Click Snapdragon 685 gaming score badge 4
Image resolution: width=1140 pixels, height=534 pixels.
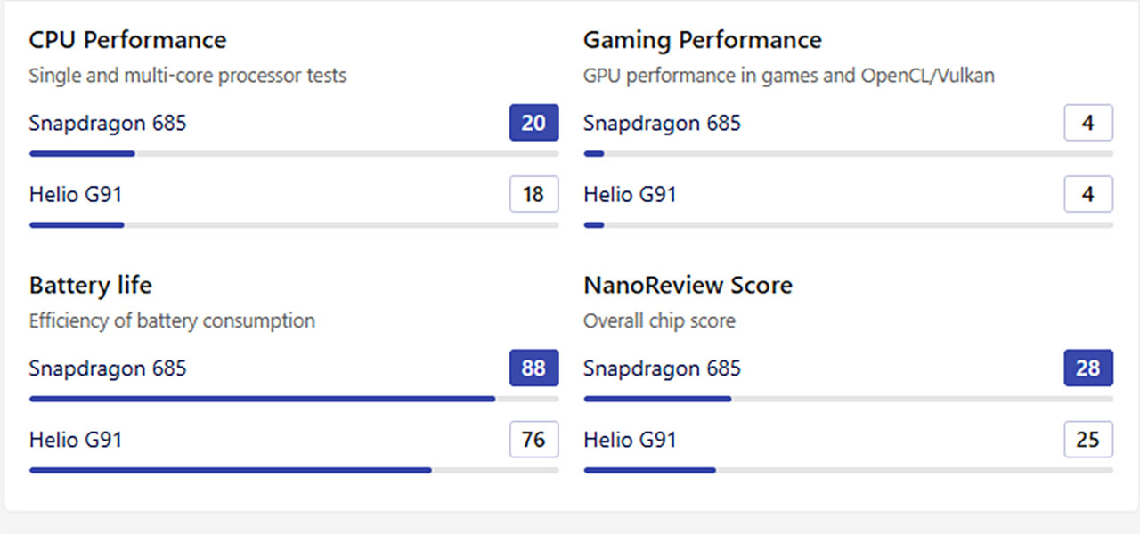coord(1088,123)
